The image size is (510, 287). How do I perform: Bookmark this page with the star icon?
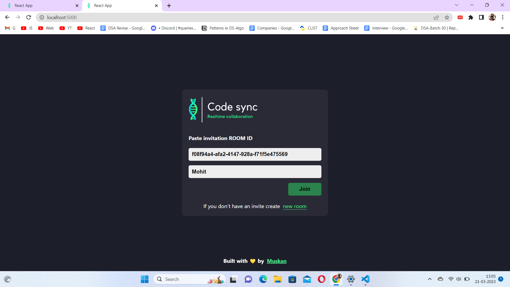(447, 17)
